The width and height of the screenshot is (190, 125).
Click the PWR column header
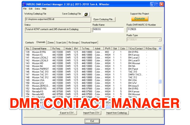click(107, 48)
